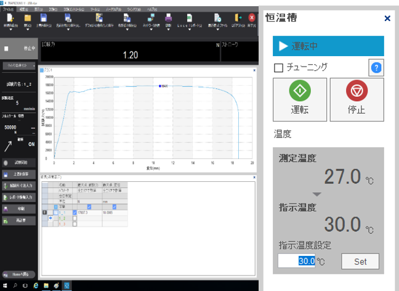Click the MAX marker on the graph
The image size is (399, 291).
(158, 86)
